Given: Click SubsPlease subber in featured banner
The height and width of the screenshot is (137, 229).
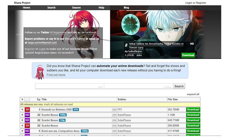Looking at the screenshot, I should tap(135, 52).
